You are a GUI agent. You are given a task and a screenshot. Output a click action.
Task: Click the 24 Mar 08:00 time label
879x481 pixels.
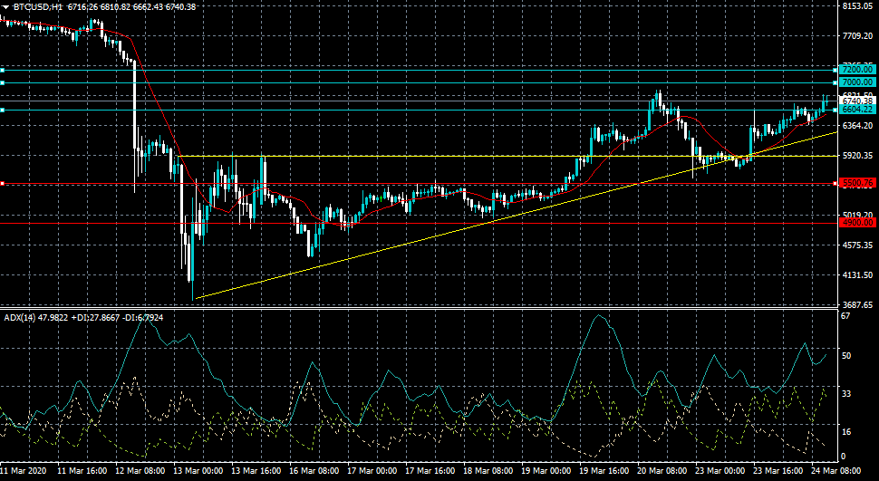(x=837, y=471)
